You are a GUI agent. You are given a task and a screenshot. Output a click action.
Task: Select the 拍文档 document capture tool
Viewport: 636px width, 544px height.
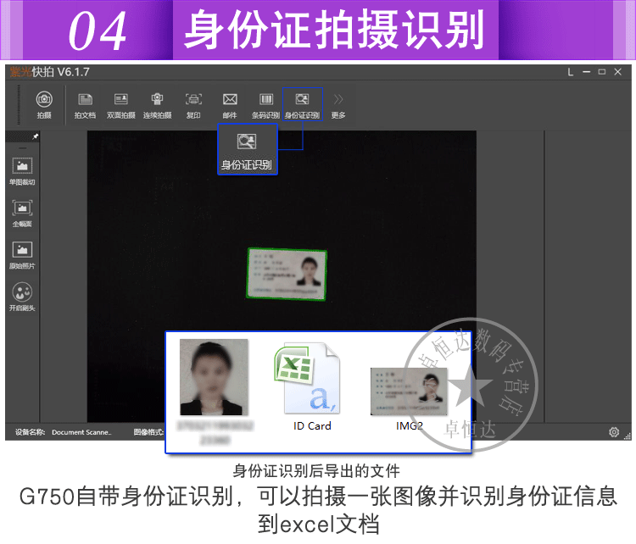tap(85, 102)
